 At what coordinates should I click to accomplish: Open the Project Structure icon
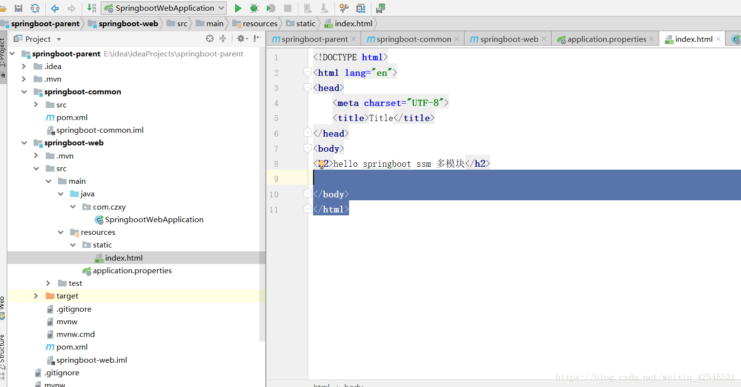361,8
